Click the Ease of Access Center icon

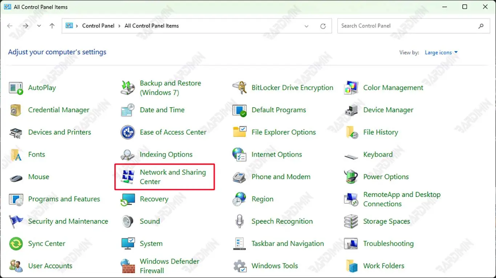tap(128, 132)
